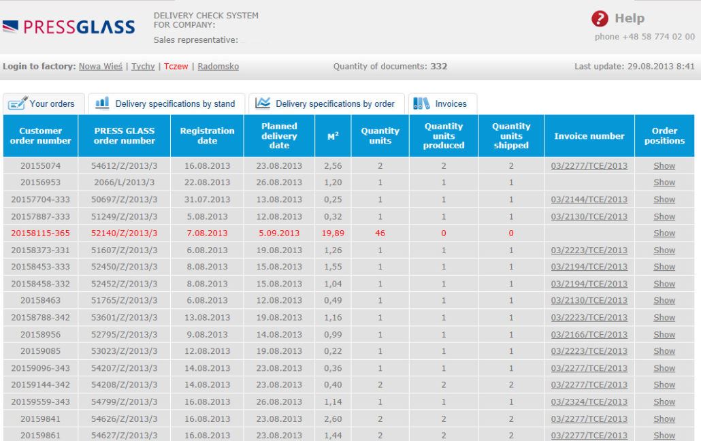Viewport: 701px width, 441px height.
Task: Show order positions for order 20157704-333
Action: click(664, 199)
